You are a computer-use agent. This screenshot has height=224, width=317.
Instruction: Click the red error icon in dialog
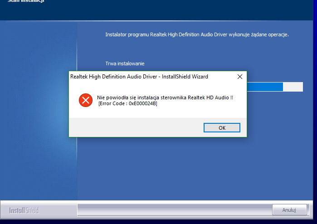pyautogui.click(x=86, y=100)
